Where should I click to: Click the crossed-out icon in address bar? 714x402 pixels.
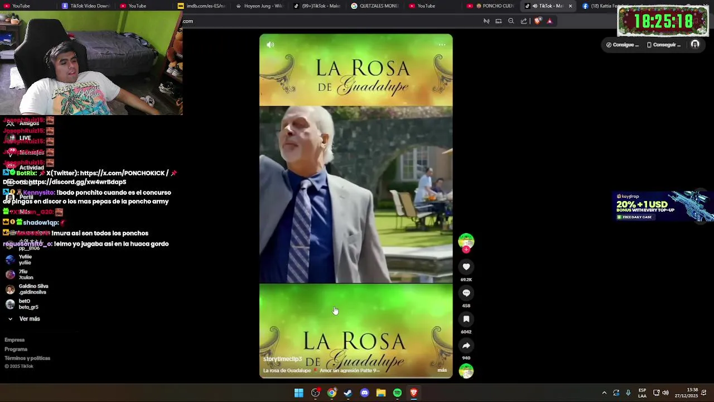[486, 21]
